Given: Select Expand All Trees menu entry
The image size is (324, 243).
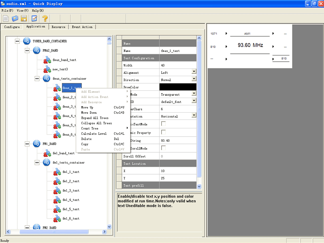Looking at the screenshot, I should (x=96, y=118).
